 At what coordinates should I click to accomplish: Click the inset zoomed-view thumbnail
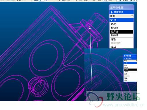111,70
